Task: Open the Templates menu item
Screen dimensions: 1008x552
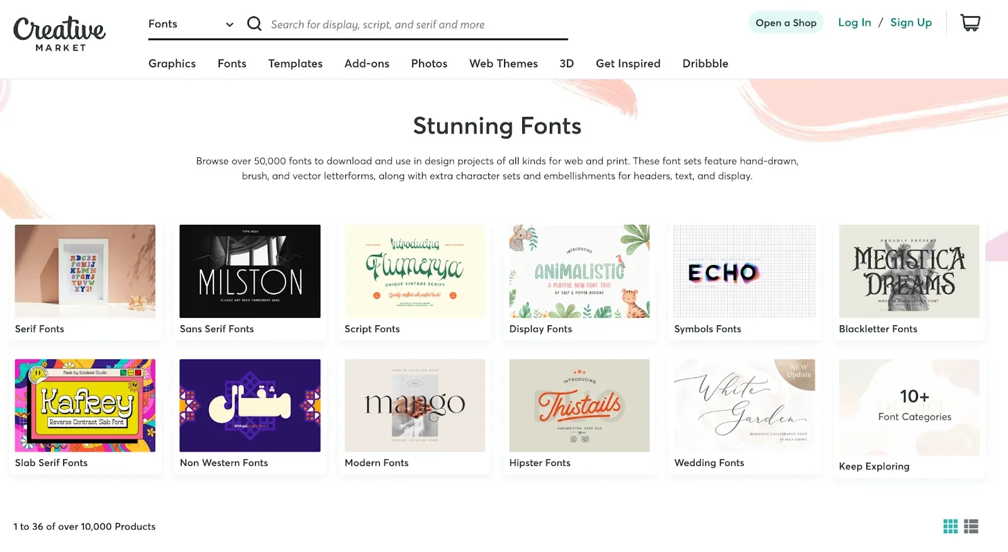Action: click(295, 64)
